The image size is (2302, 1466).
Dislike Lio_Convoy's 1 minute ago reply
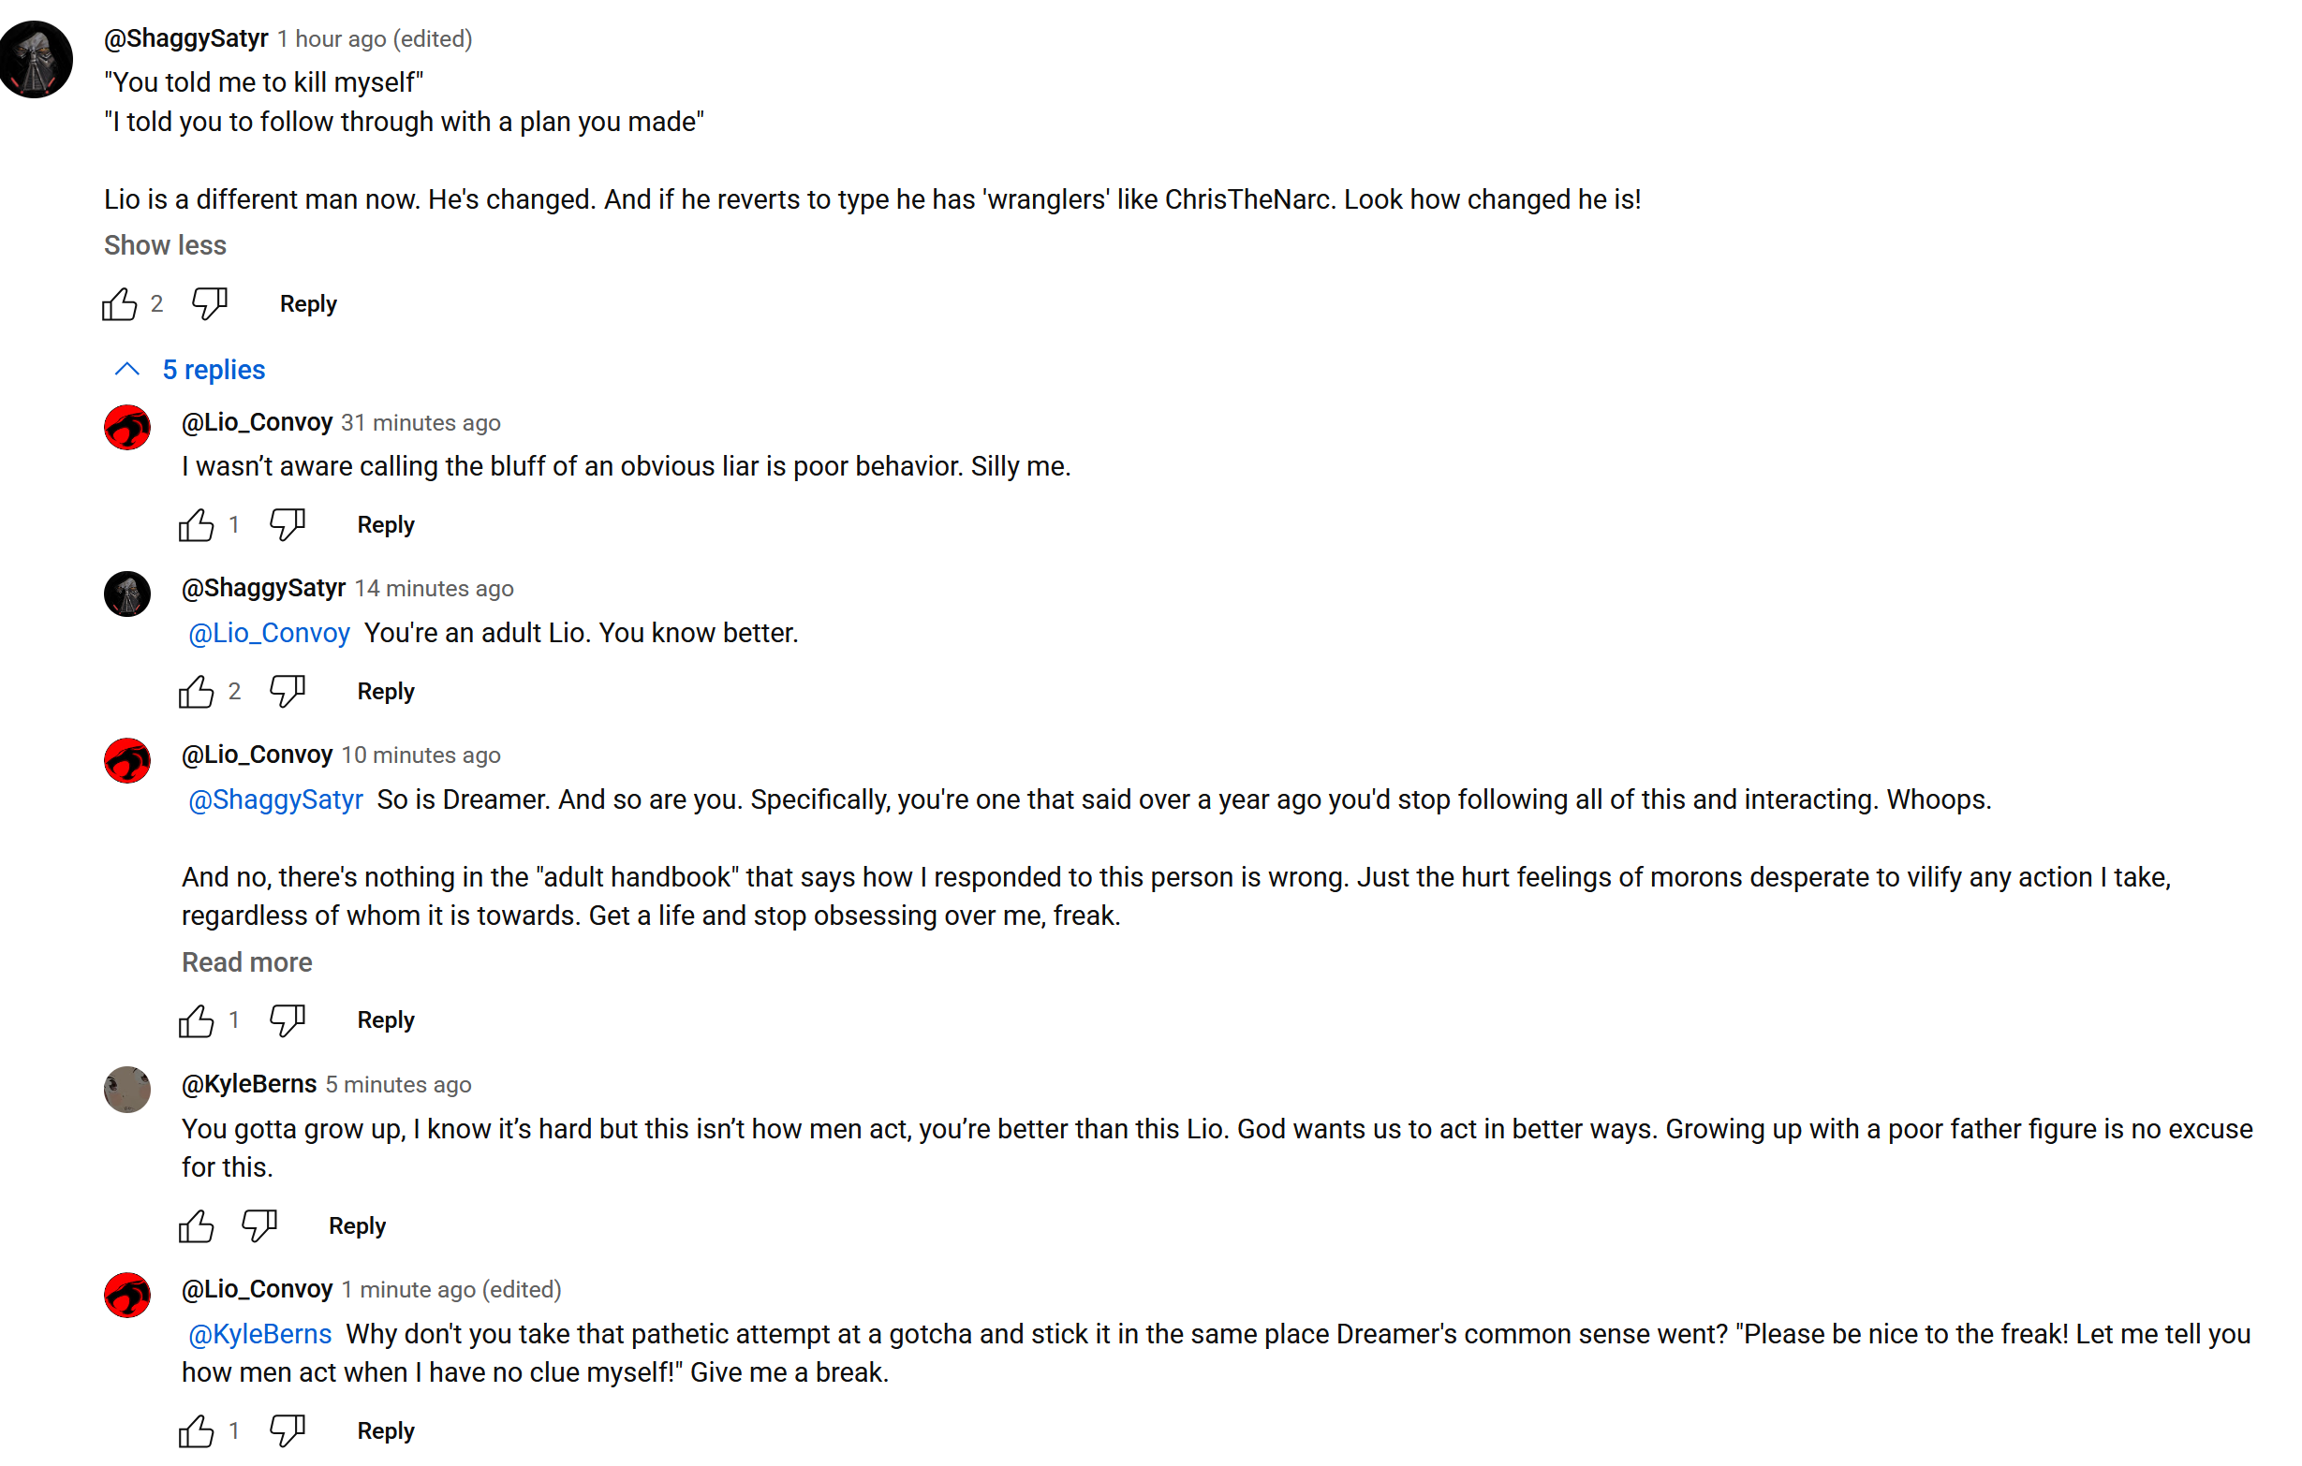point(287,1430)
